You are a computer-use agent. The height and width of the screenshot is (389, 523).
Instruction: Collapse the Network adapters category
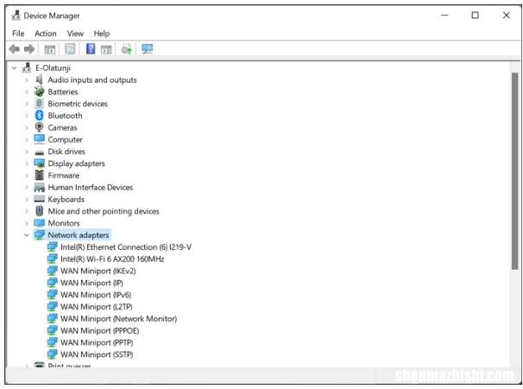coord(27,235)
